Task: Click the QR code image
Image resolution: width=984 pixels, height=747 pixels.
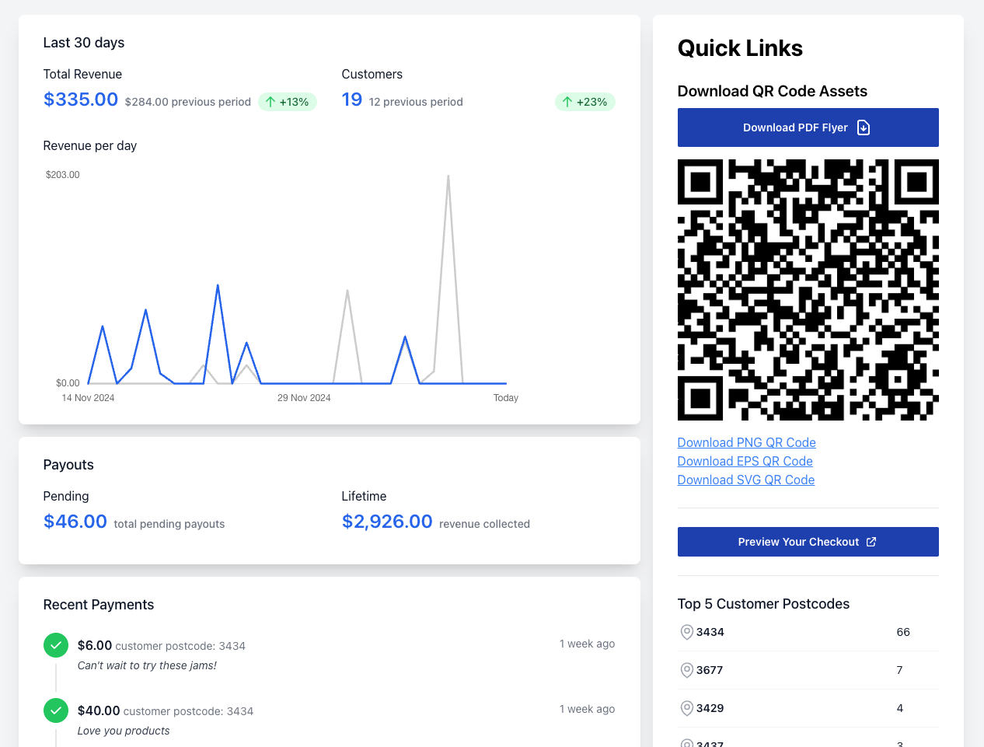Action: click(808, 290)
